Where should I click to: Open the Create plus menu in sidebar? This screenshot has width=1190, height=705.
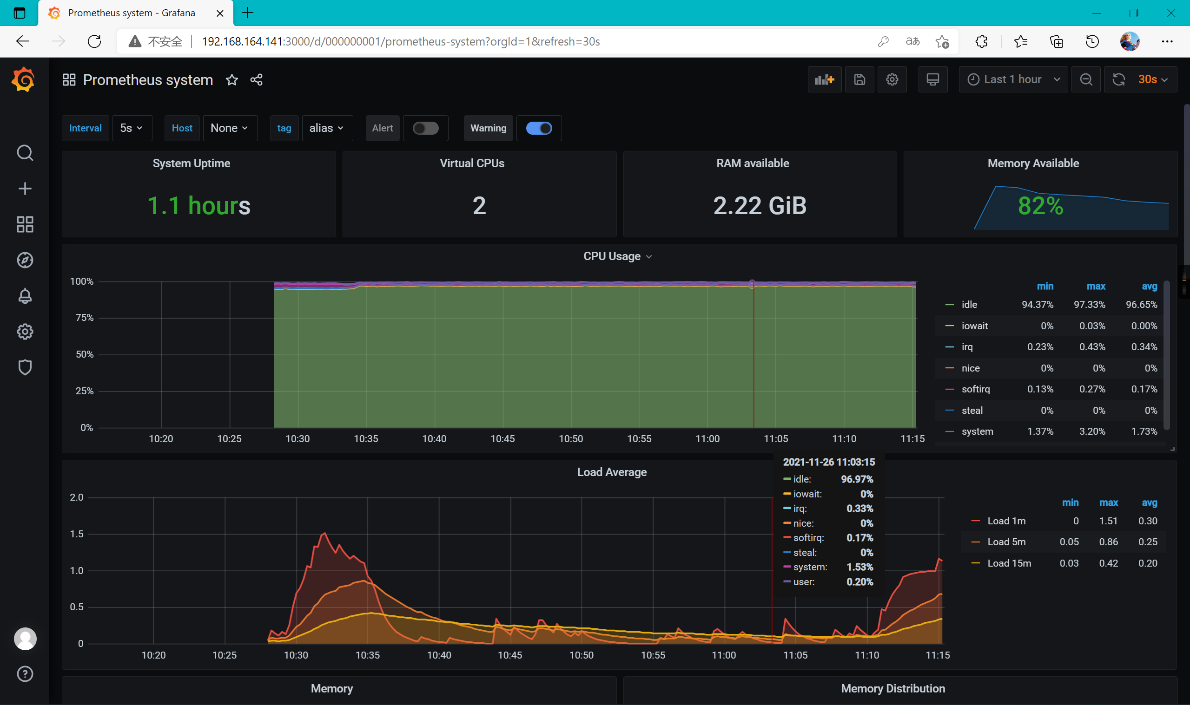[25, 189]
